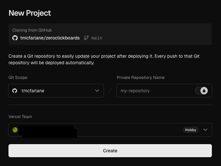Open the Git Scope tmcfarlane dropdown
The height and width of the screenshot is (166, 221).
(56, 91)
